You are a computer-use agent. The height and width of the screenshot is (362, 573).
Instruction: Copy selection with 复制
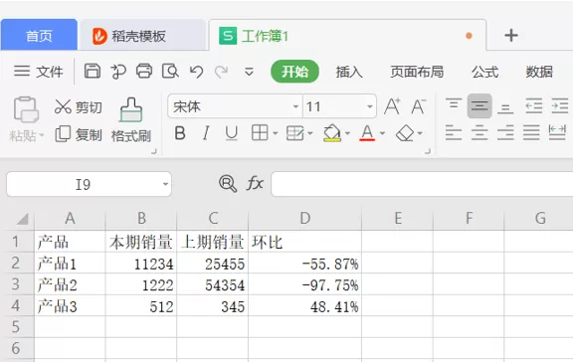79,135
